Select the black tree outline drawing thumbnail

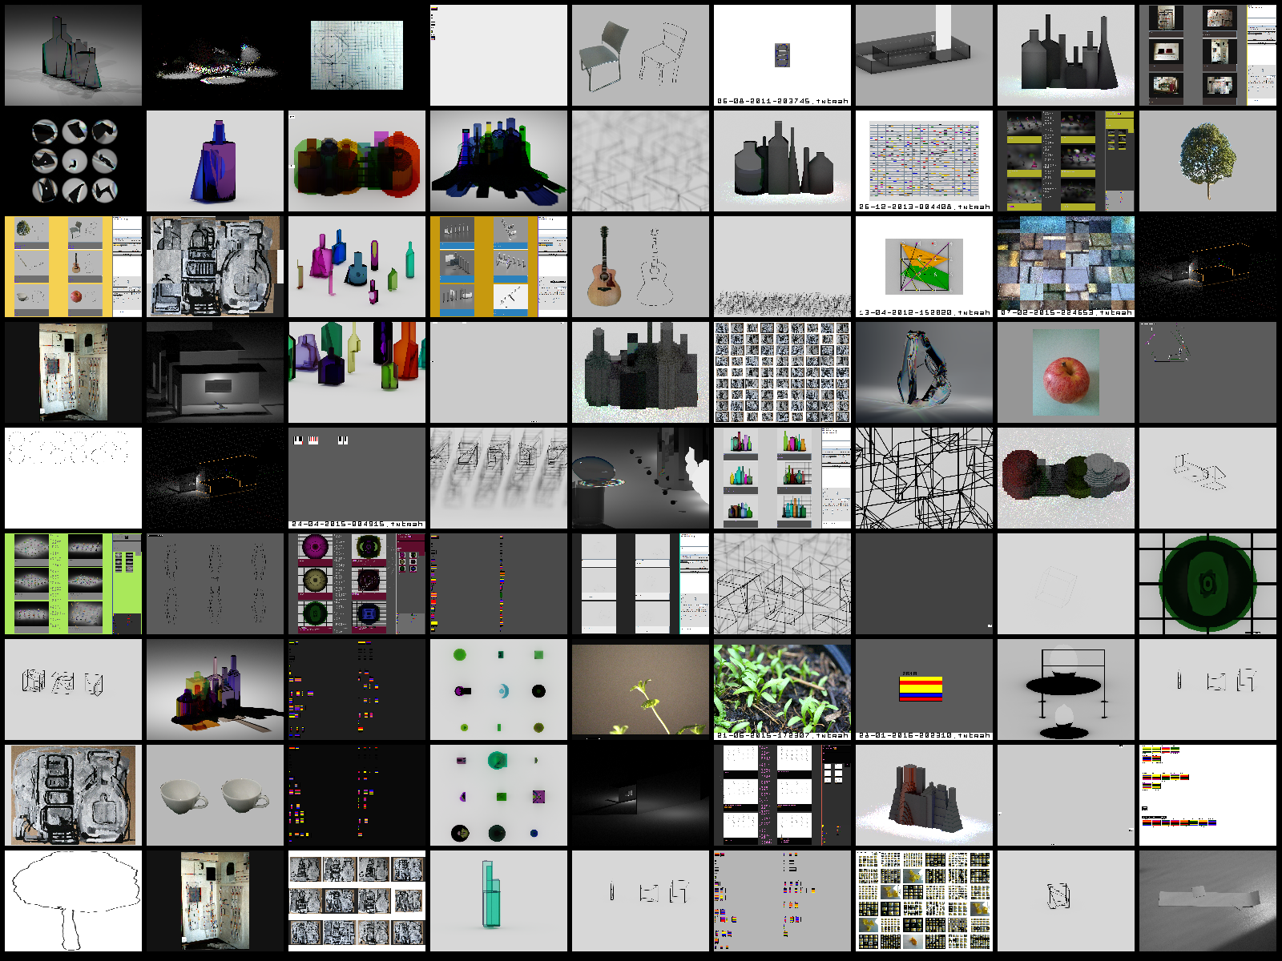pyautogui.click(x=73, y=901)
